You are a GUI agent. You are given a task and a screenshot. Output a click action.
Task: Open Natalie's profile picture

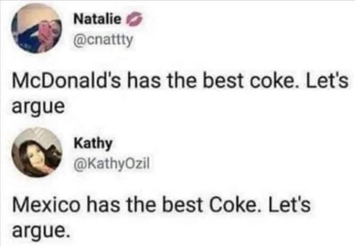pyautogui.click(x=37, y=29)
